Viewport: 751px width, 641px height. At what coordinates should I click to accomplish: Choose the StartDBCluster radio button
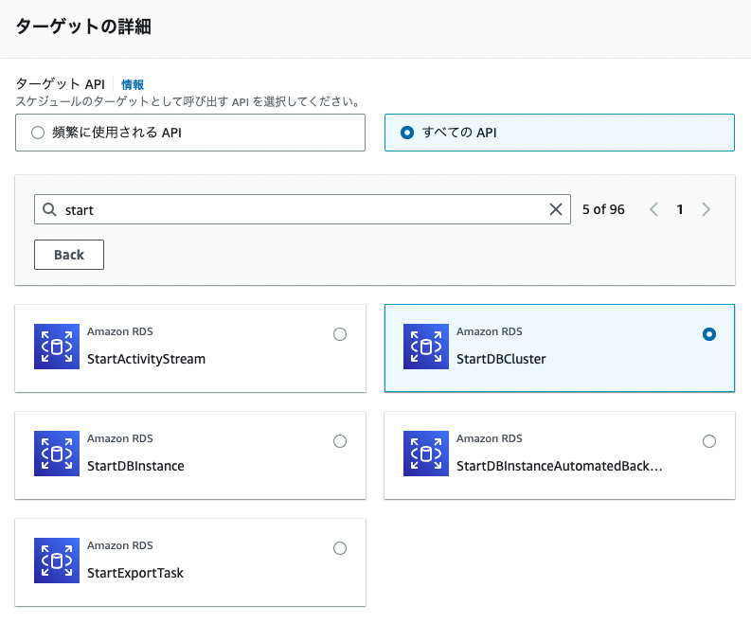709,334
